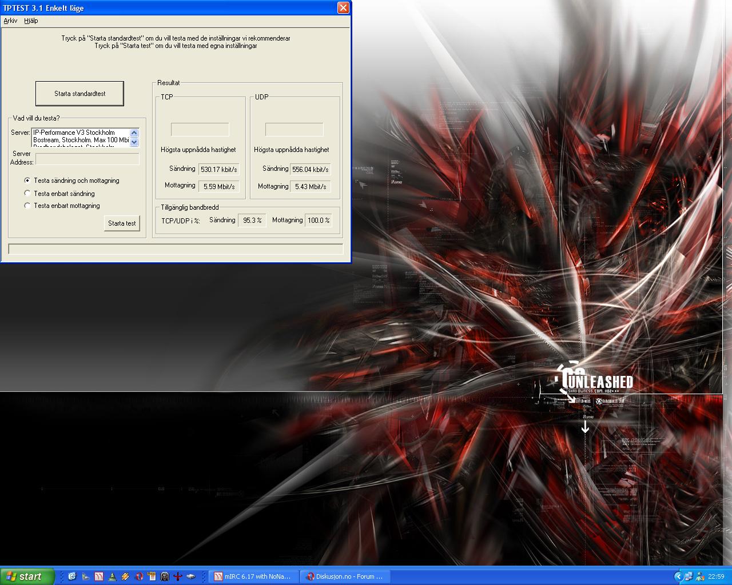
Task: Open MSN Messenger tray icon
Action: click(700, 576)
